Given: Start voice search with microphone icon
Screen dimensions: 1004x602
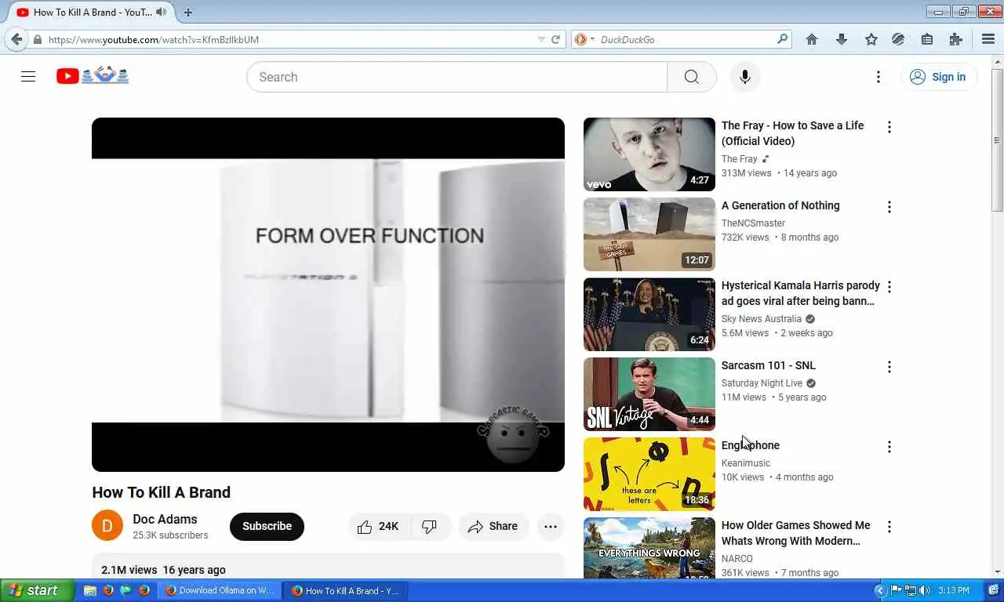Looking at the screenshot, I should coord(745,77).
